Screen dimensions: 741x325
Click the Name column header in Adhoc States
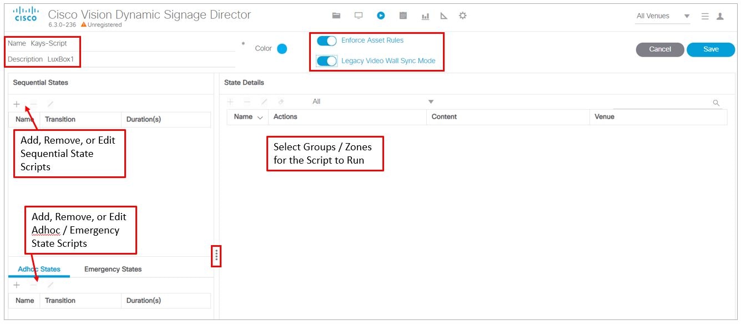pos(25,301)
